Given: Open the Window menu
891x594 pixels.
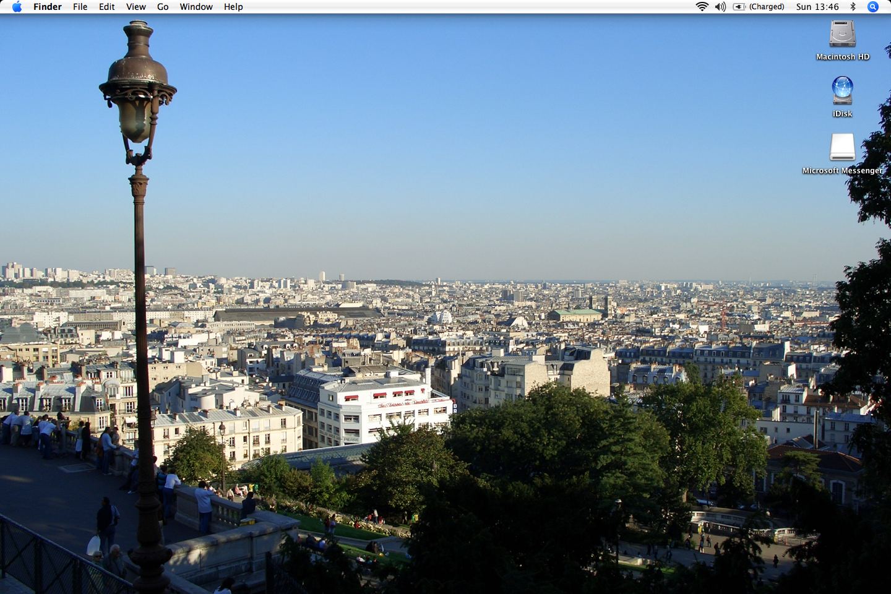Looking at the screenshot, I should tap(196, 7).
